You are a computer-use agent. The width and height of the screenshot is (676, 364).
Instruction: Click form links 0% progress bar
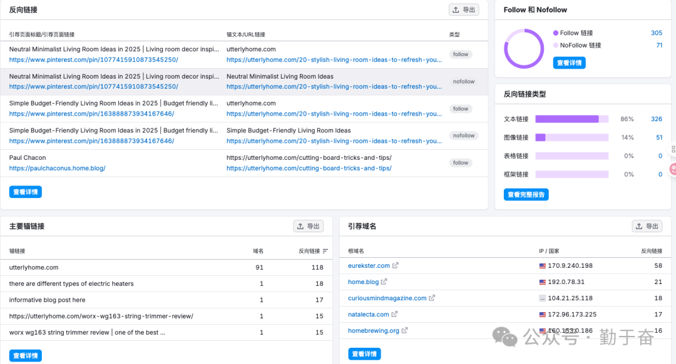571,155
